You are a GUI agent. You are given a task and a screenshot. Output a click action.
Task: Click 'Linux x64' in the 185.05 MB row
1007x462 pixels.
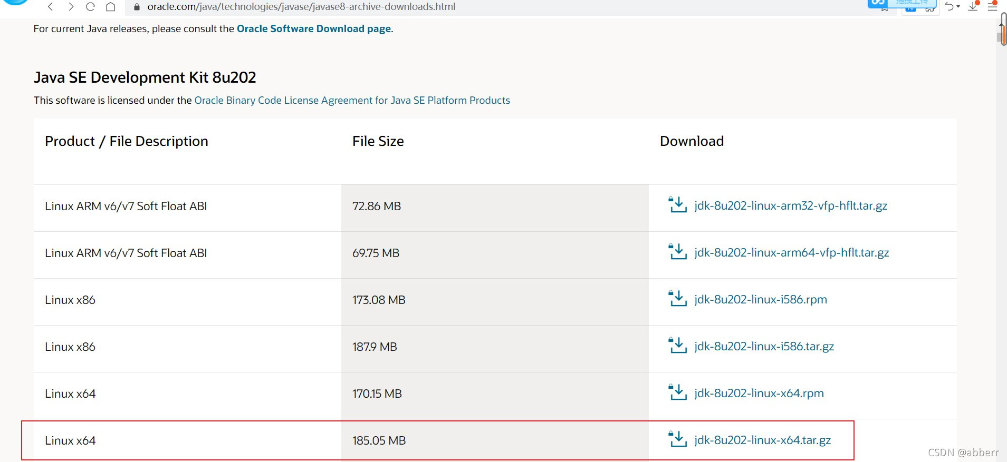(x=70, y=440)
